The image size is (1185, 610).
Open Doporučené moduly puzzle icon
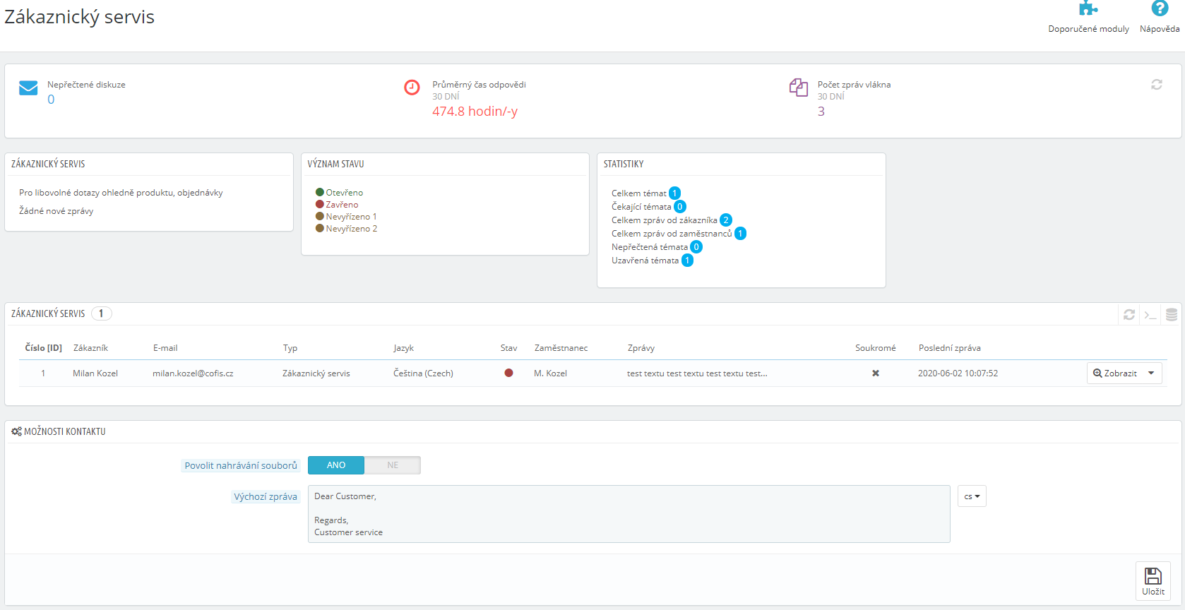coord(1088,8)
